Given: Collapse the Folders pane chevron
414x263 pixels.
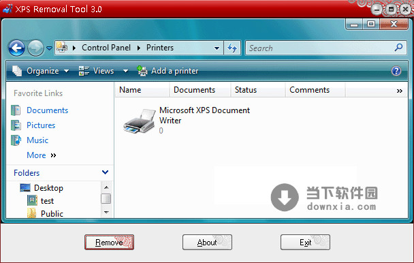Looking at the screenshot, I should 105,172.
